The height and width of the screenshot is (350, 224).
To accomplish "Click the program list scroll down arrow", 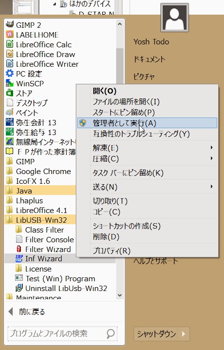I will pos(120,295).
